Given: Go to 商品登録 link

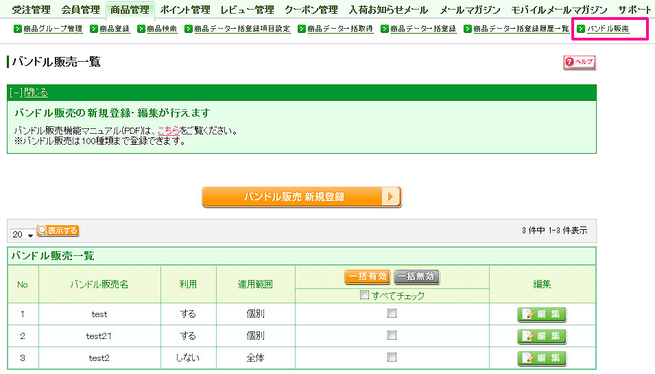Looking at the screenshot, I should coord(115,29).
